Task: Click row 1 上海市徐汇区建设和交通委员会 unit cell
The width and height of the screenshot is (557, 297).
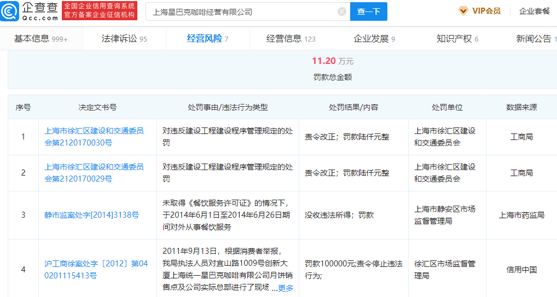Action: (445, 137)
